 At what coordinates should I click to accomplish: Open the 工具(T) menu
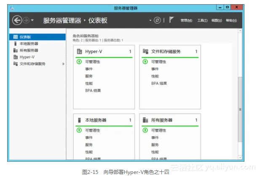[x=202, y=20]
